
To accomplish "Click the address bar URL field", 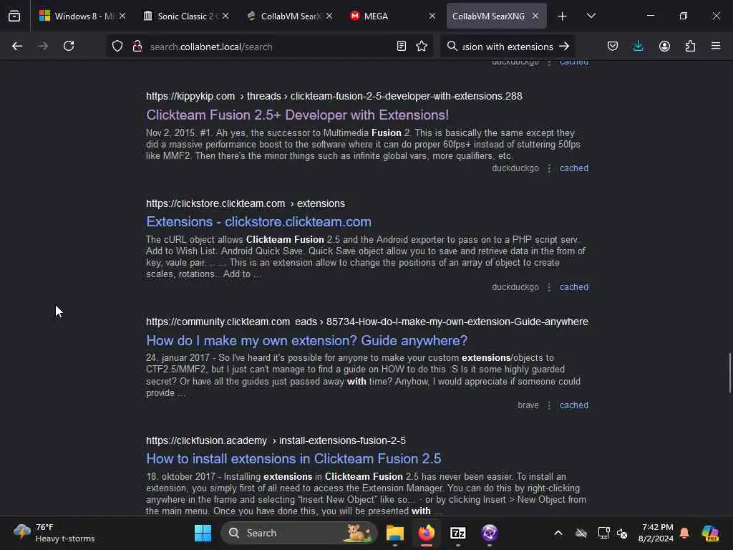I will [x=269, y=47].
